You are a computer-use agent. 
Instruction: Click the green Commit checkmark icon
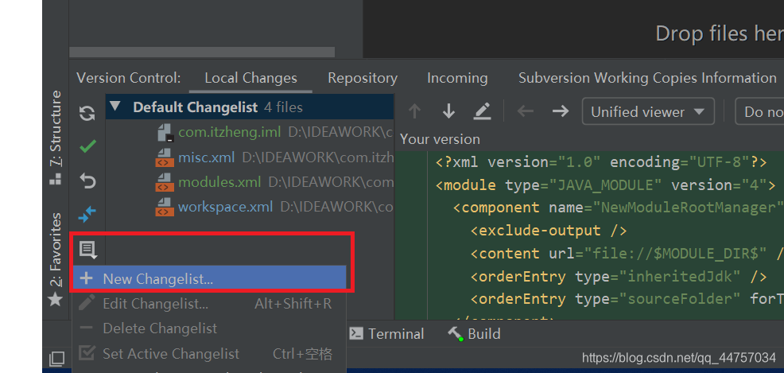[87, 146]
